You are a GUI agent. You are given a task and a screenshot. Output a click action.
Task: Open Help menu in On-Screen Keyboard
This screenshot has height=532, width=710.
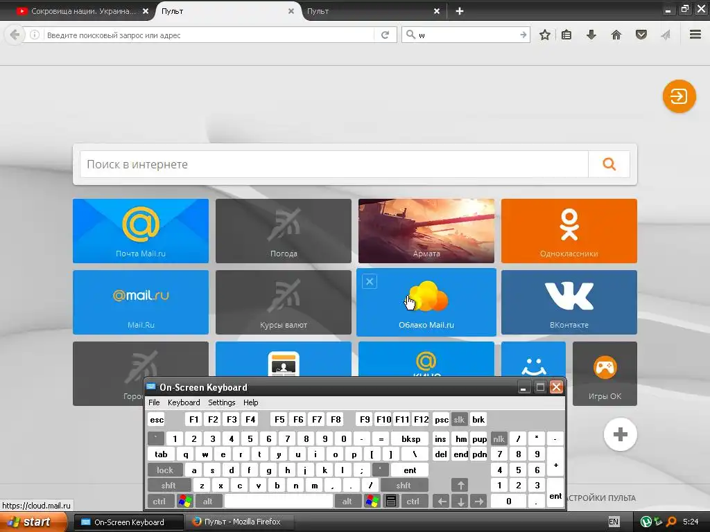(x=250, y=402)
